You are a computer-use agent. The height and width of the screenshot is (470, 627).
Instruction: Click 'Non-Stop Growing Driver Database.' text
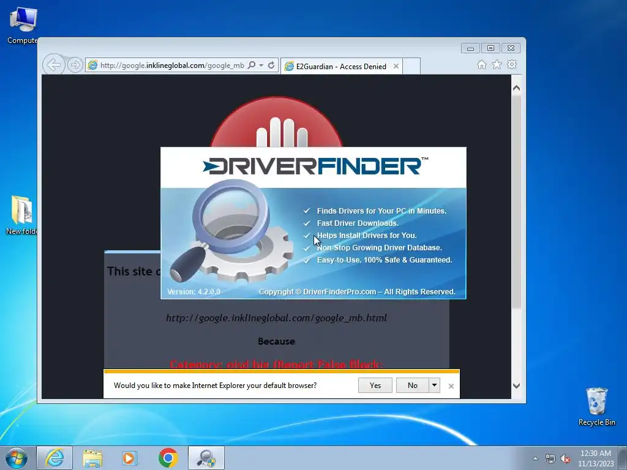tap(379, 248)
